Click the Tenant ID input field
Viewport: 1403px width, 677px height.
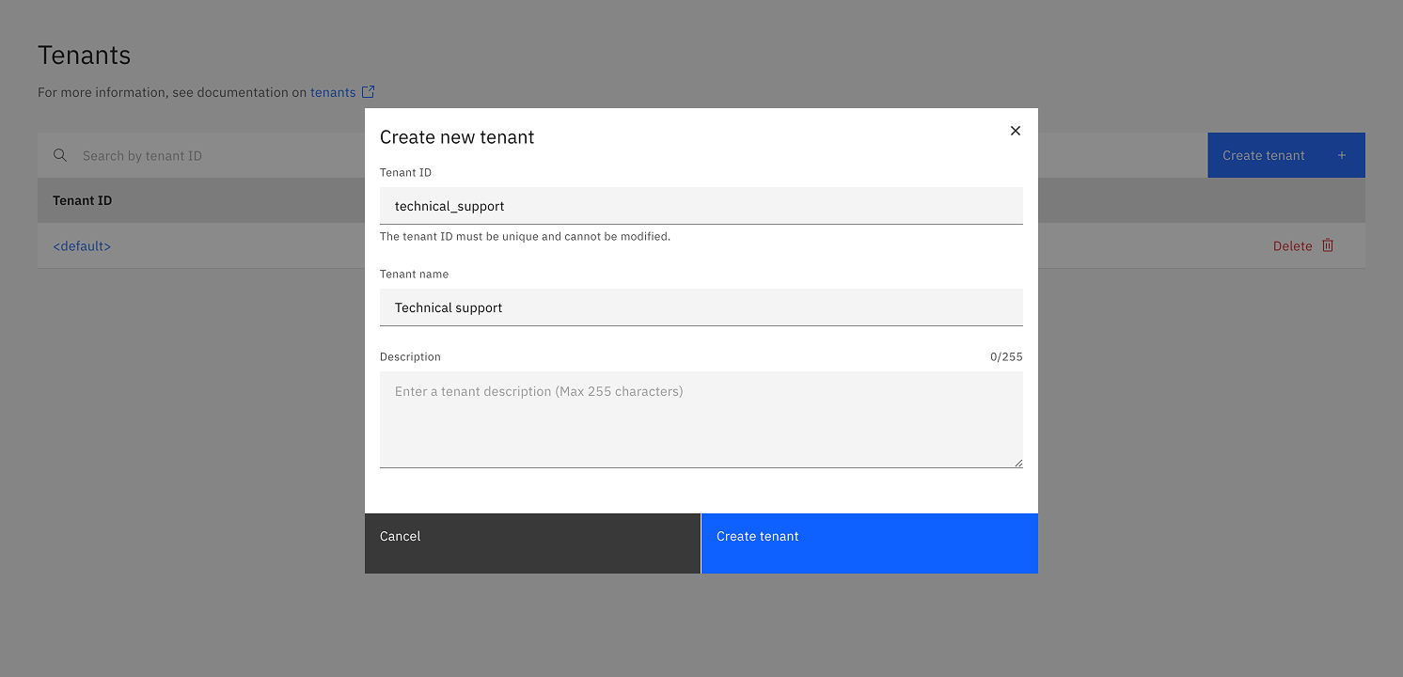[x=701, y=206]
